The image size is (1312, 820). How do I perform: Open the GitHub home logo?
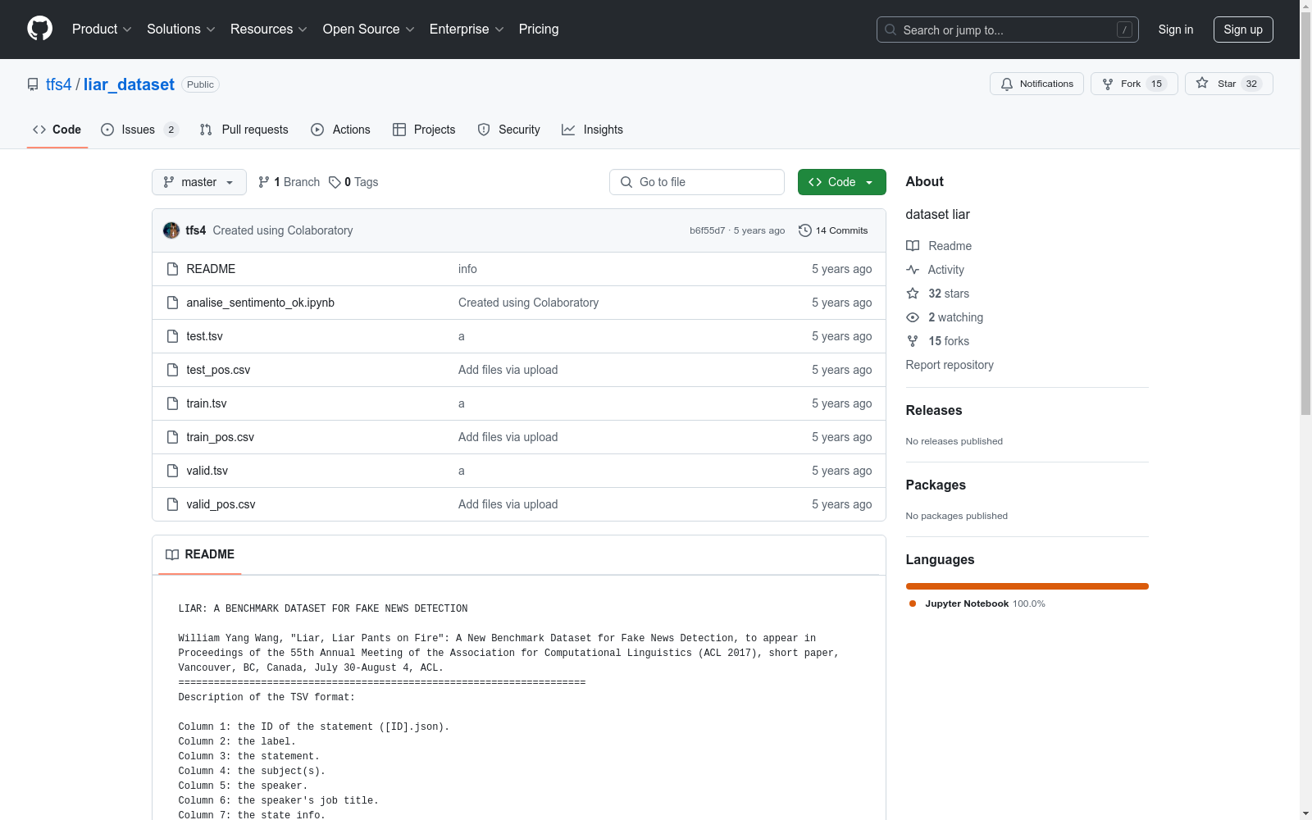click(x=39, y=29)
